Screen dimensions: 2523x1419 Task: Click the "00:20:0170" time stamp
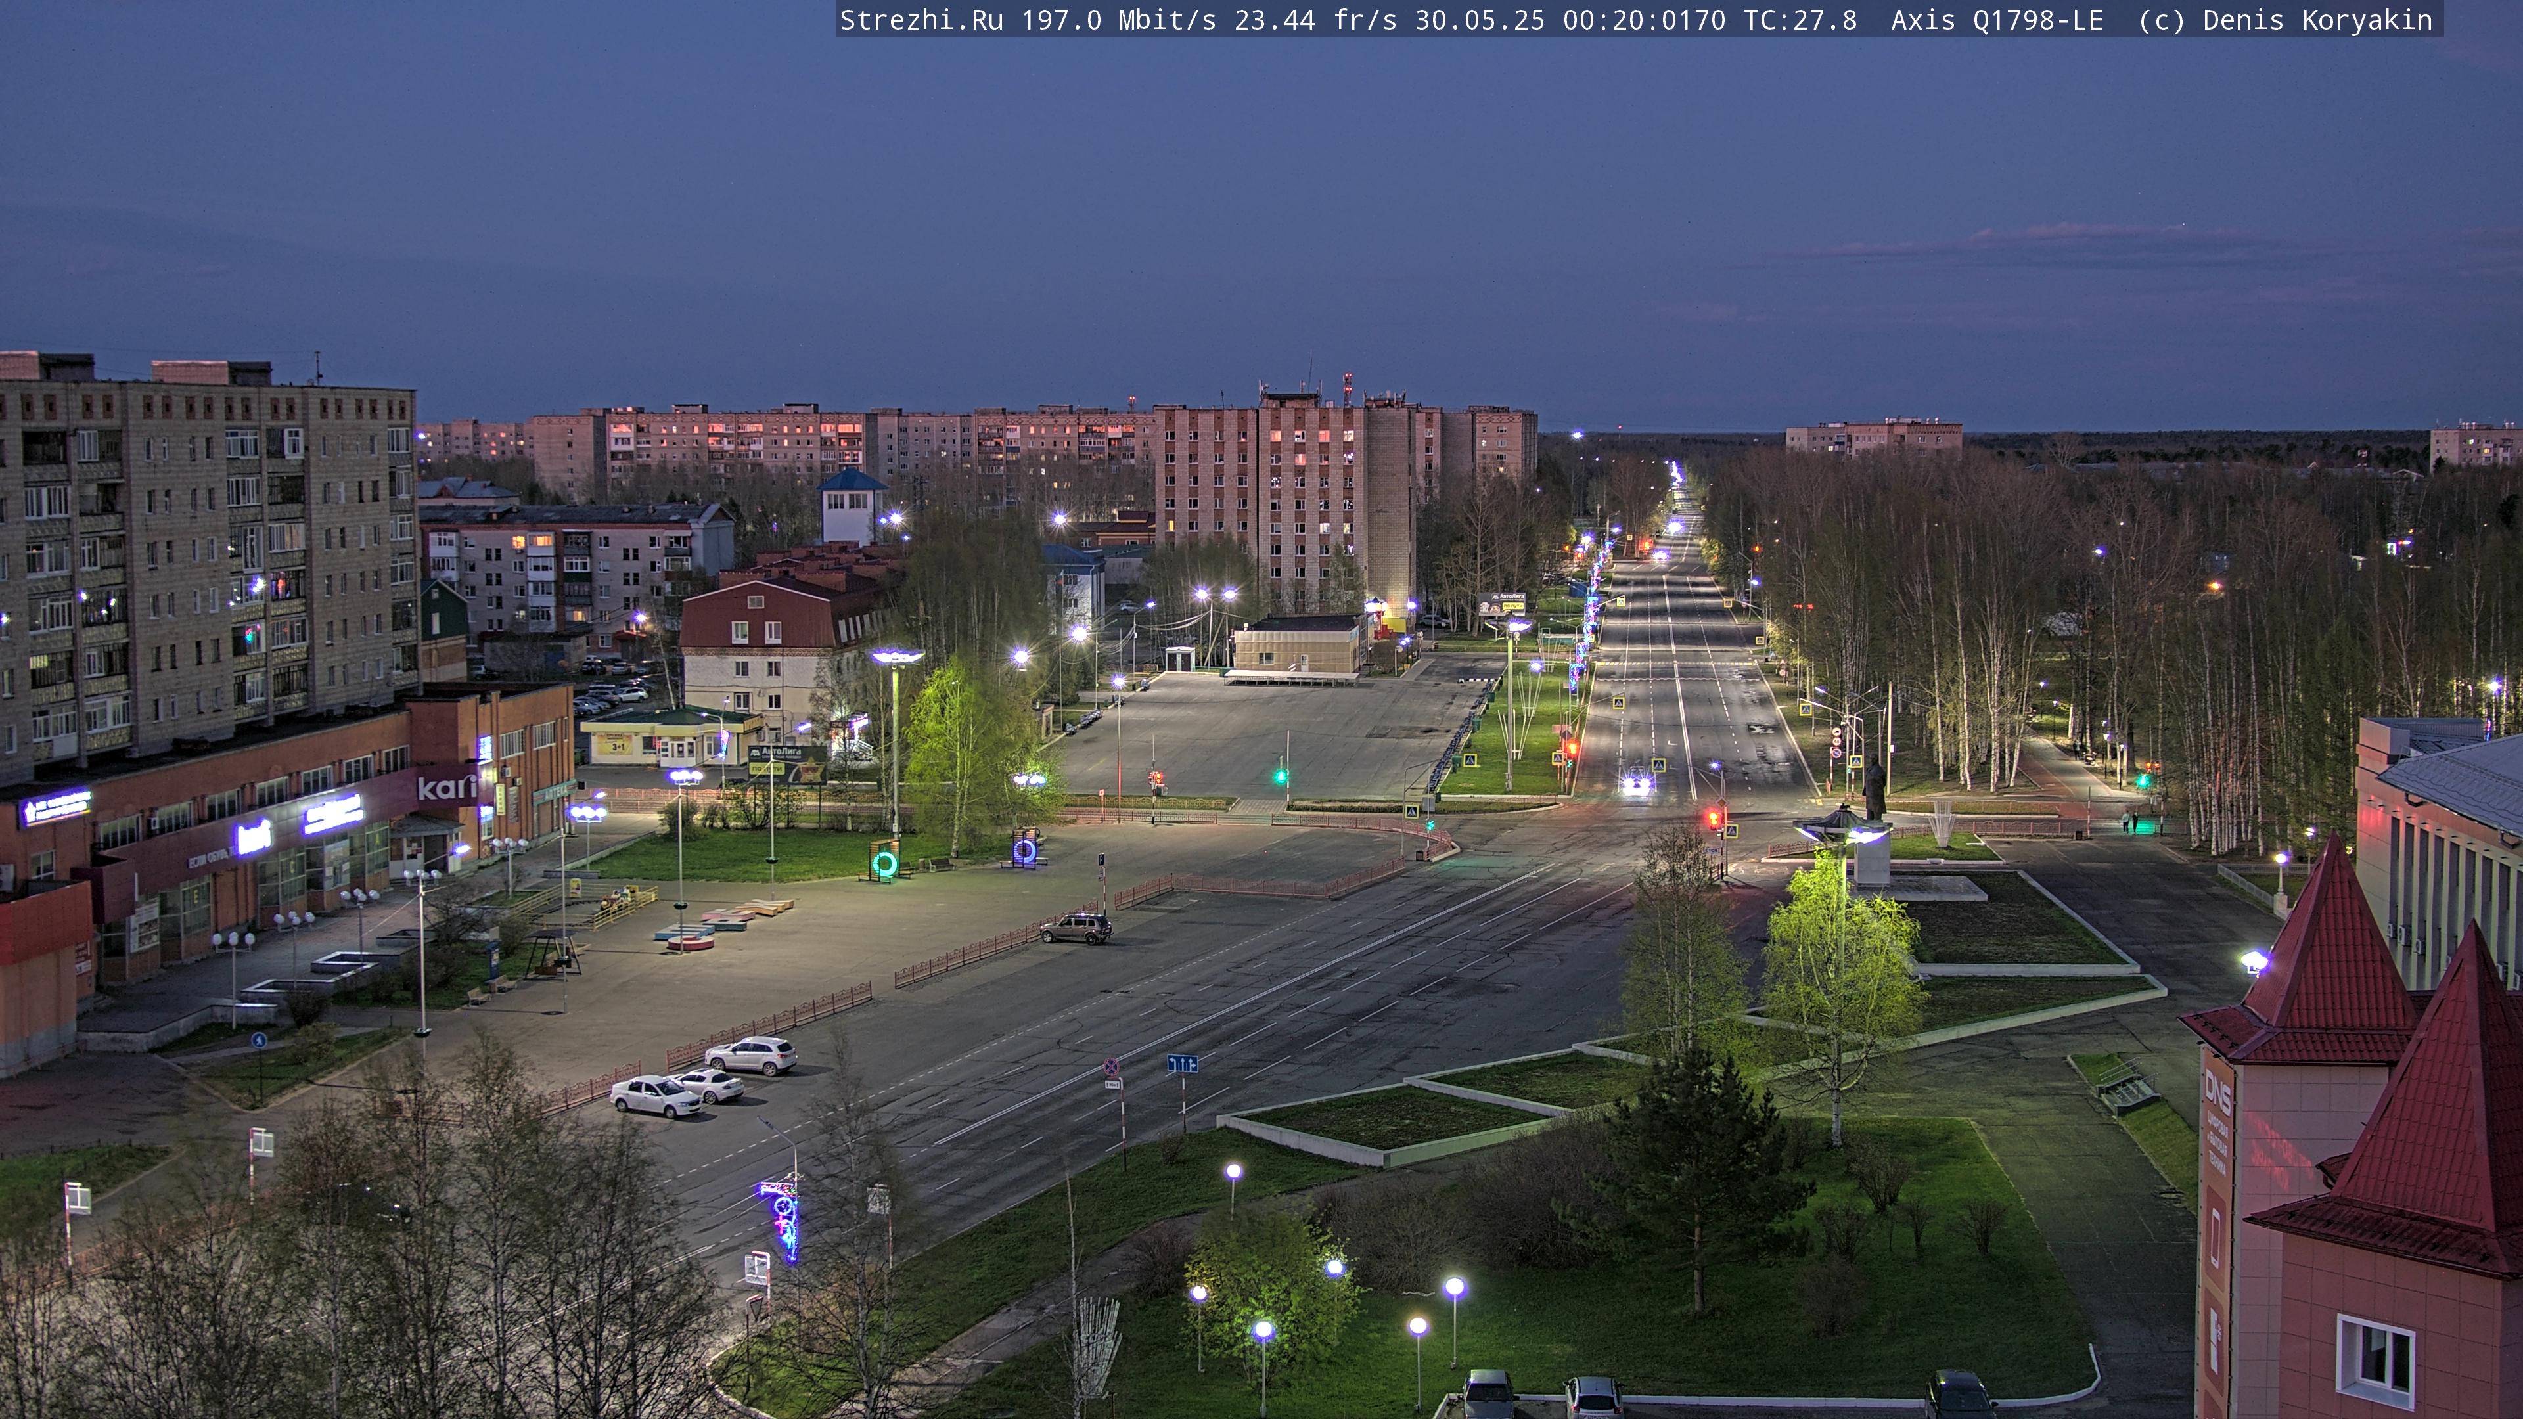click(x=1645, y=20)
